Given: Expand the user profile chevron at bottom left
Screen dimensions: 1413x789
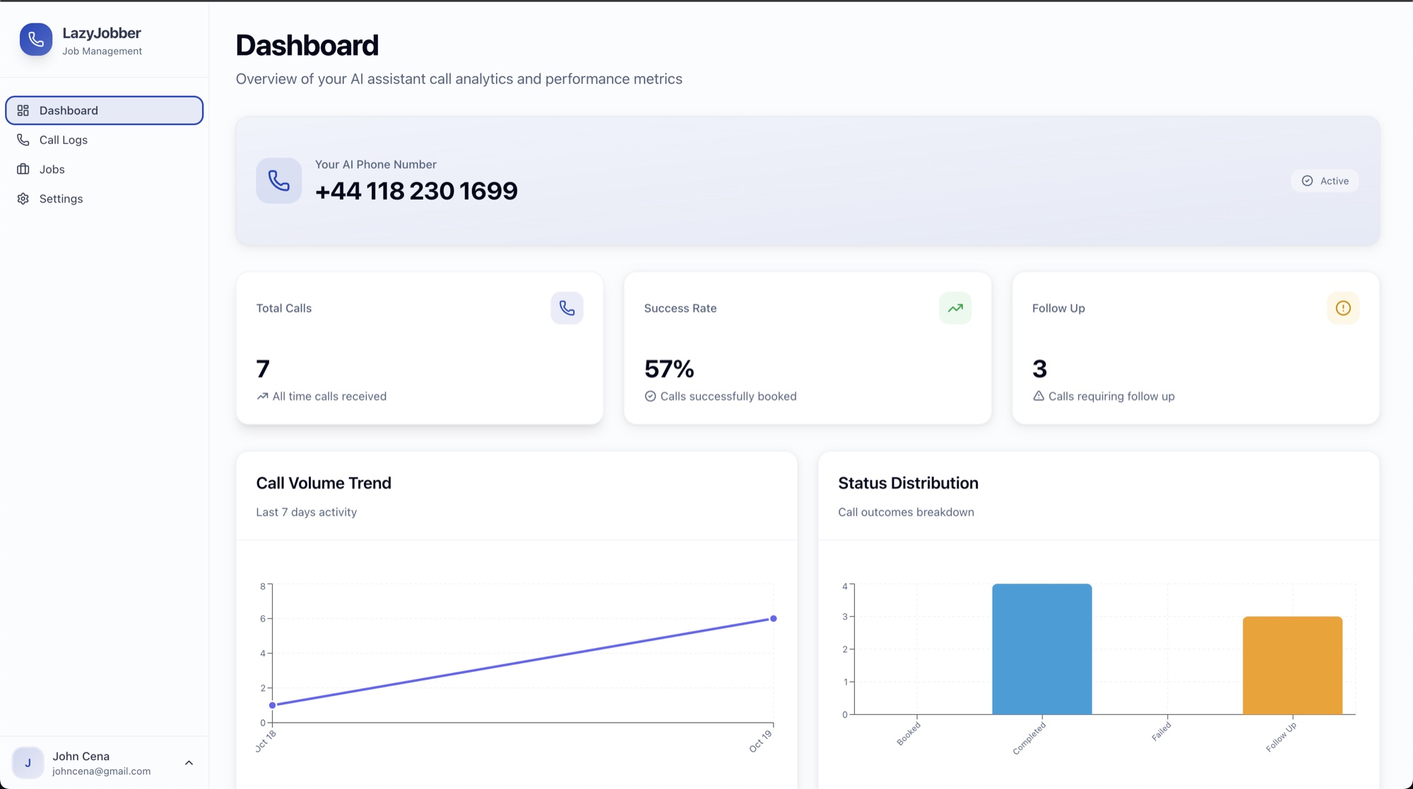Looking at the screenshot, I should point(189,762).
